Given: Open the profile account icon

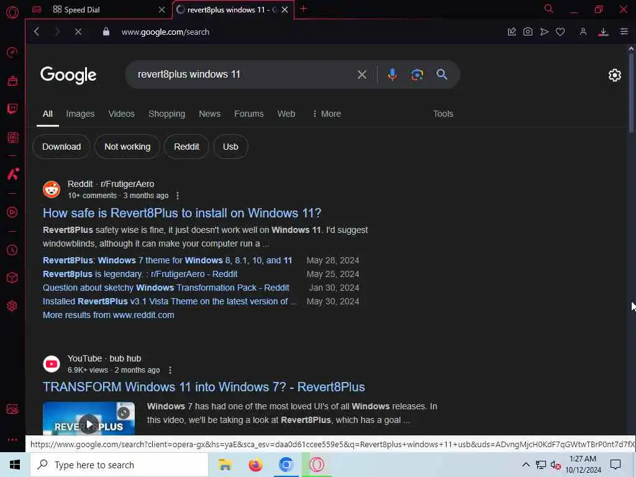Looking at the screenshot, I should tap(583, 32).
